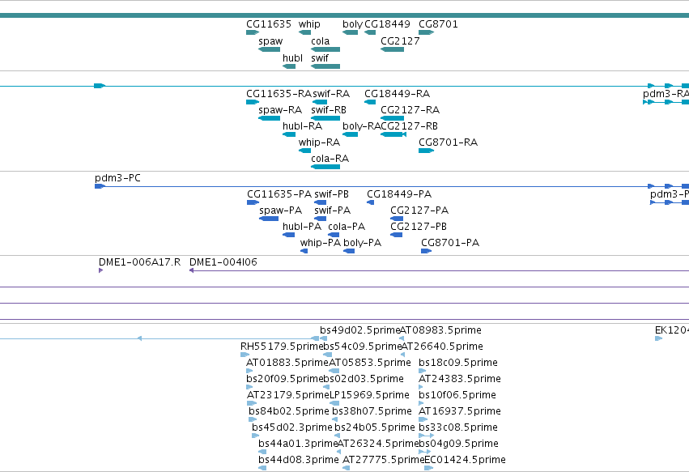Screen dimensions: 689x472
Task: Click the DME1-004I06 clone label
Action: pos(223,262)
